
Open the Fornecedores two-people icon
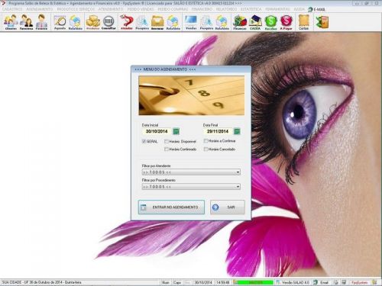coord(26,22)
